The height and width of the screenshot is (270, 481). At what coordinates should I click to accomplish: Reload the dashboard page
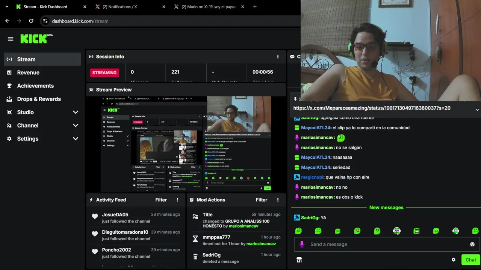tap(31, 21)
